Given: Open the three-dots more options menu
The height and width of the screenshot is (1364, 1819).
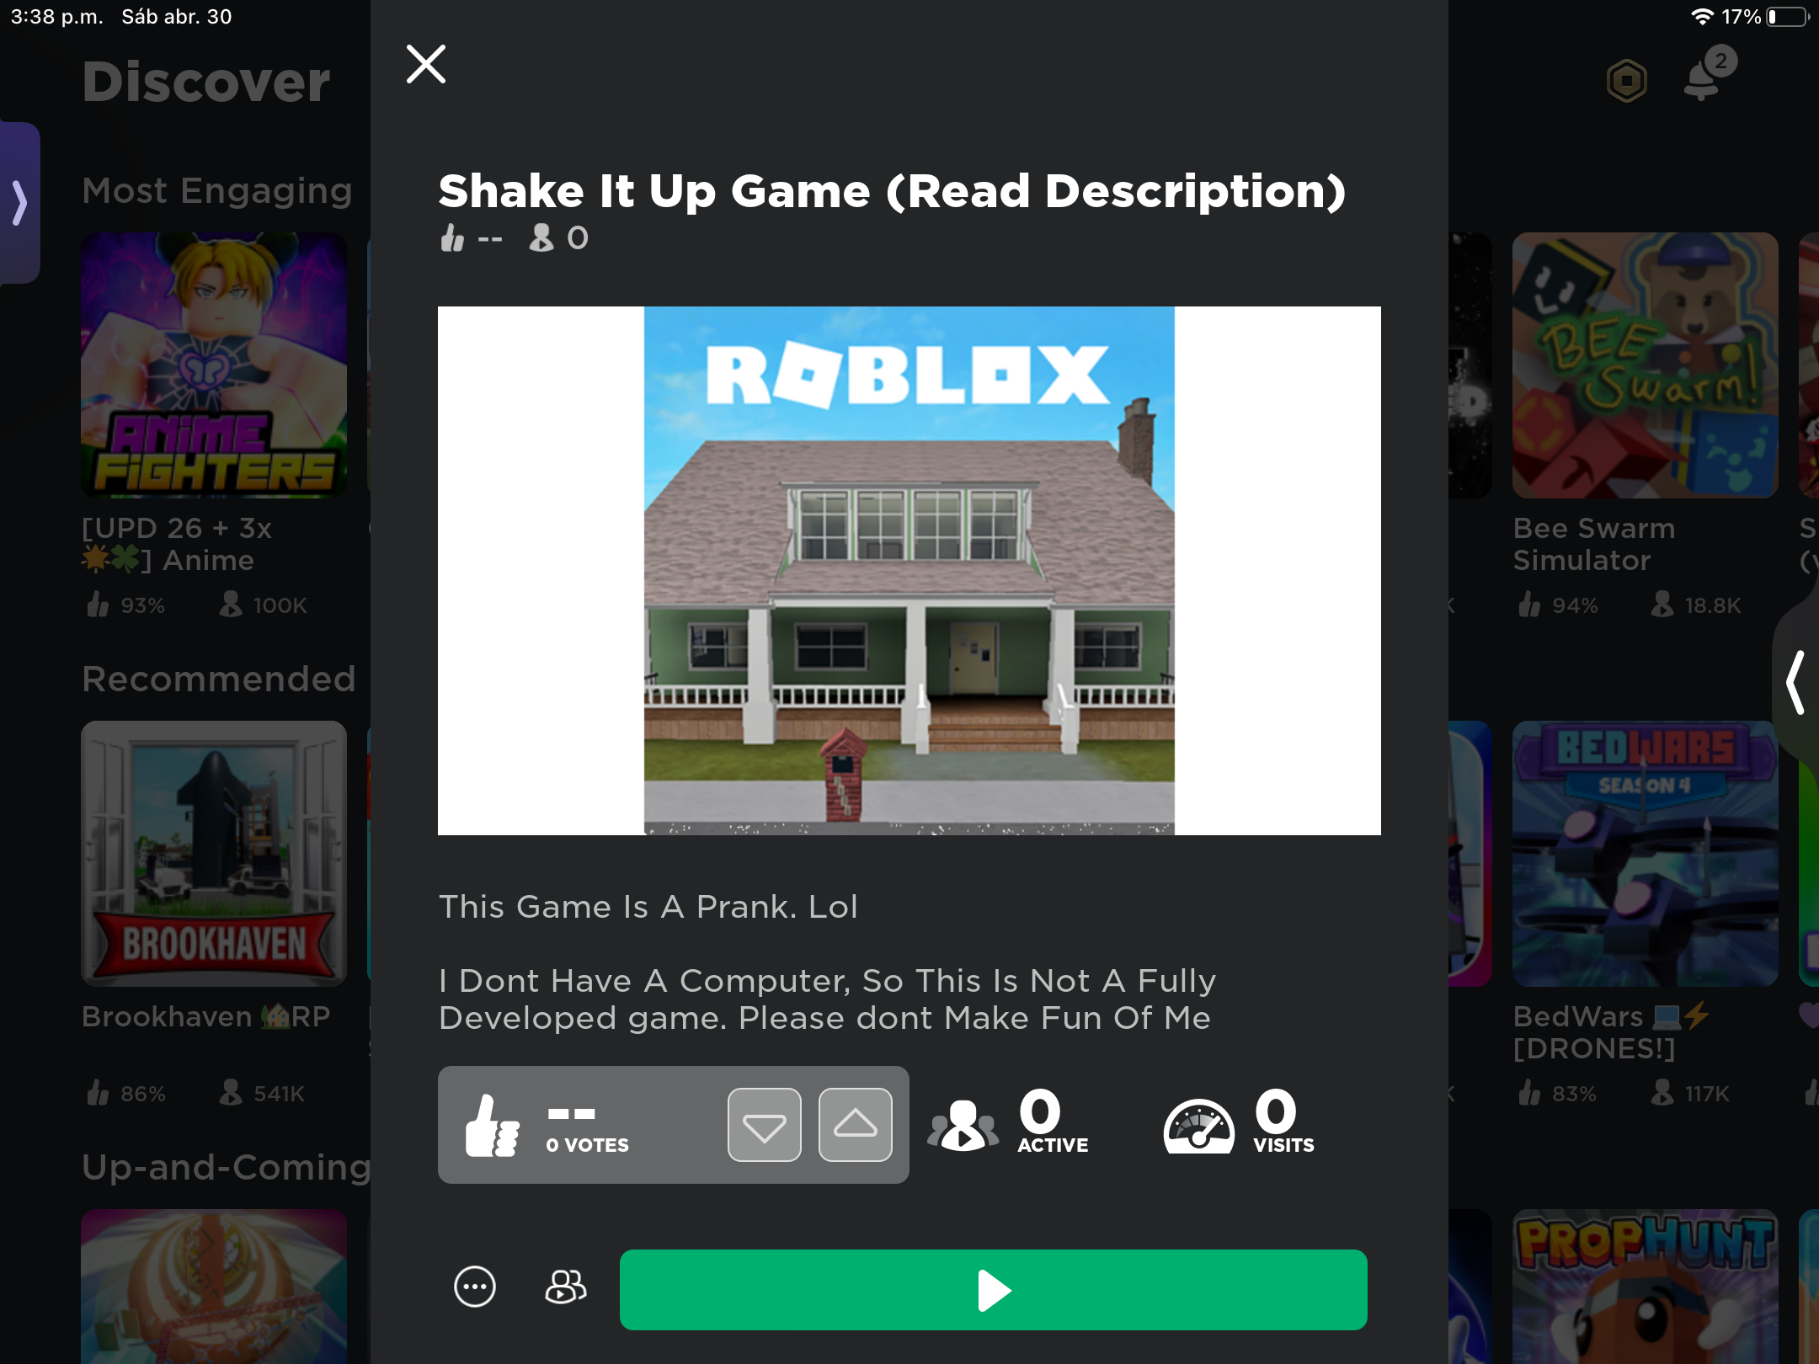Looking at the screenshot, I should click(x=475, y=1287).
